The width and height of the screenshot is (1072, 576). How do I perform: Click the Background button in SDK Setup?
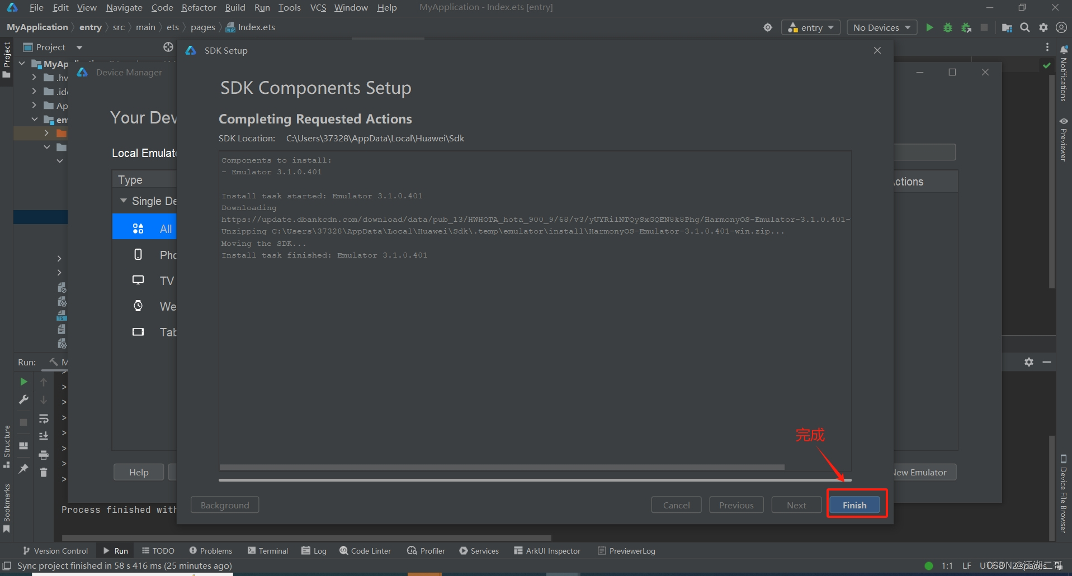click(x=225, y=505)
